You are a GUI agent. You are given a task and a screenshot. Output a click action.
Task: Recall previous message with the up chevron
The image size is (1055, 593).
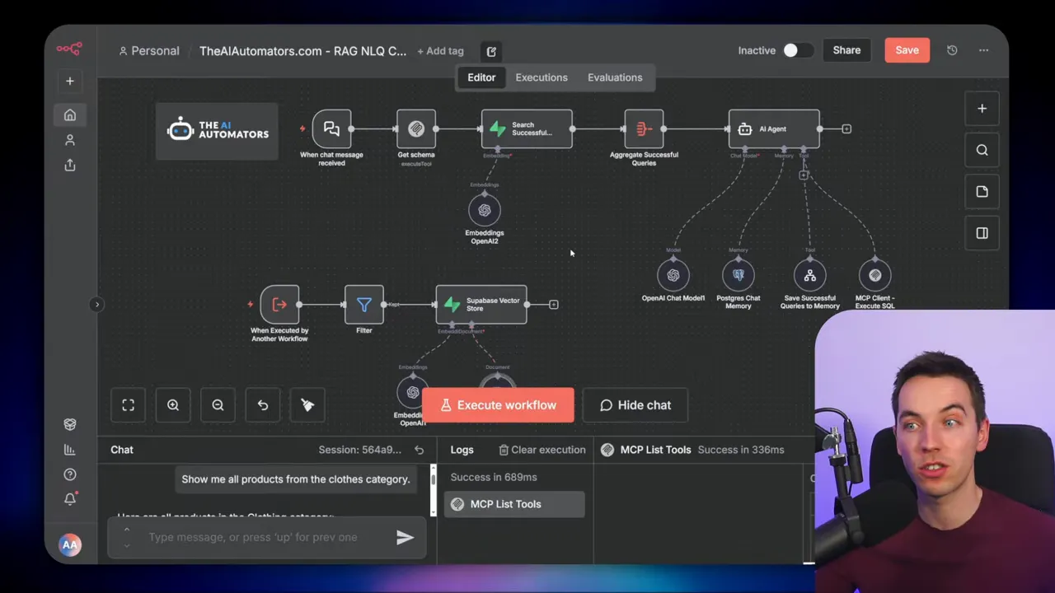tap(127, 530)
